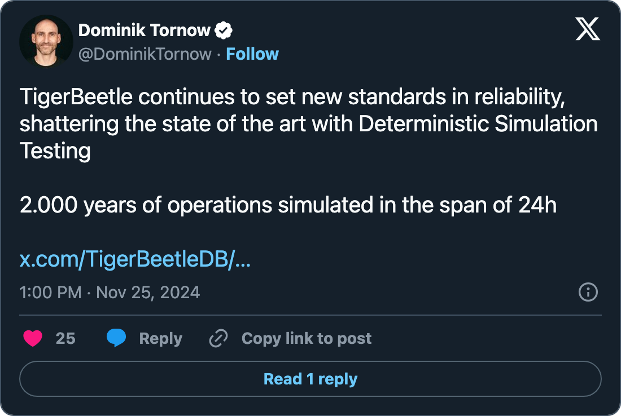Click the X logo icon
The width and height of the screenshot is (621, 416).
point(588,29)
